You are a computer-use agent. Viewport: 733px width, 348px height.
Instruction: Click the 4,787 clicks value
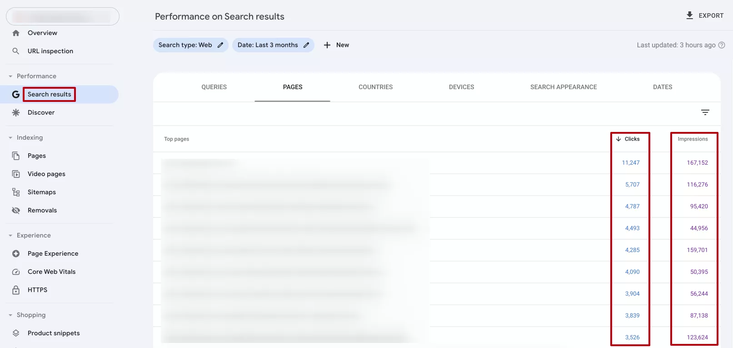tap(632, 207)
